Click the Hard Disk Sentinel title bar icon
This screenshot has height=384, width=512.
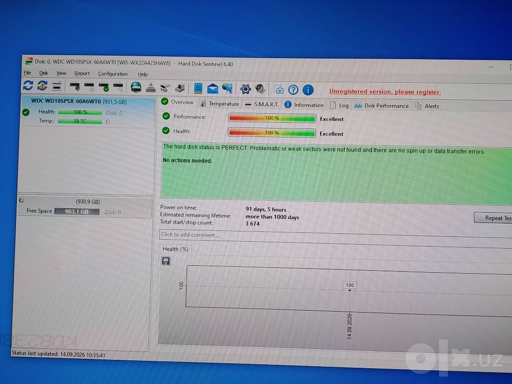[x=29, y=61]
